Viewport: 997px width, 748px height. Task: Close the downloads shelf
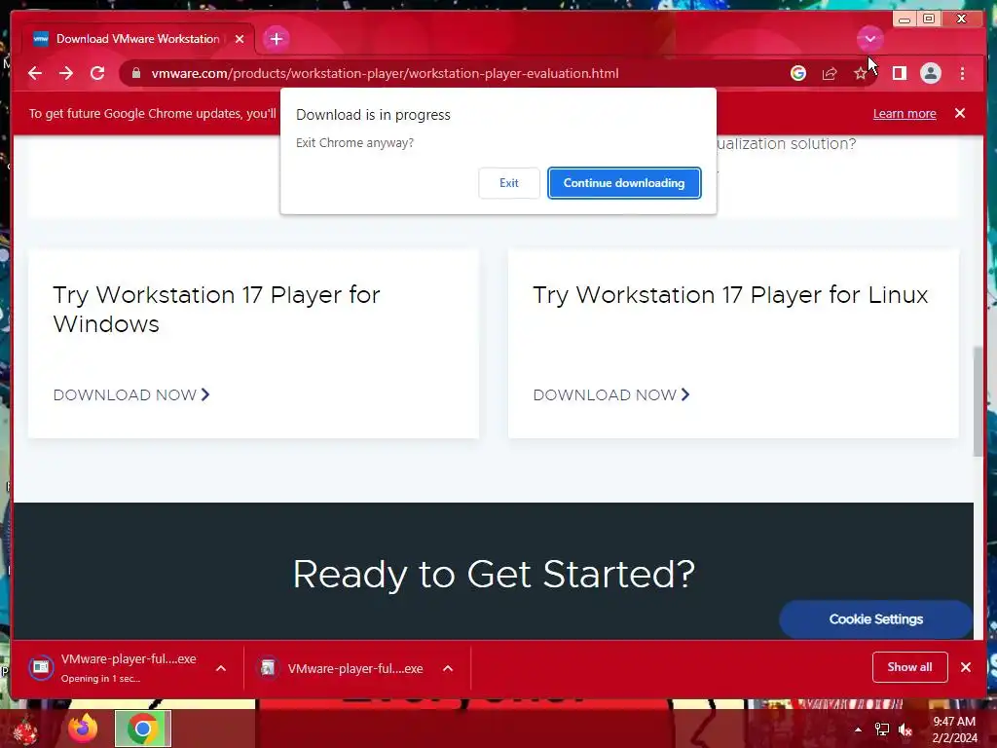[965, 667]
